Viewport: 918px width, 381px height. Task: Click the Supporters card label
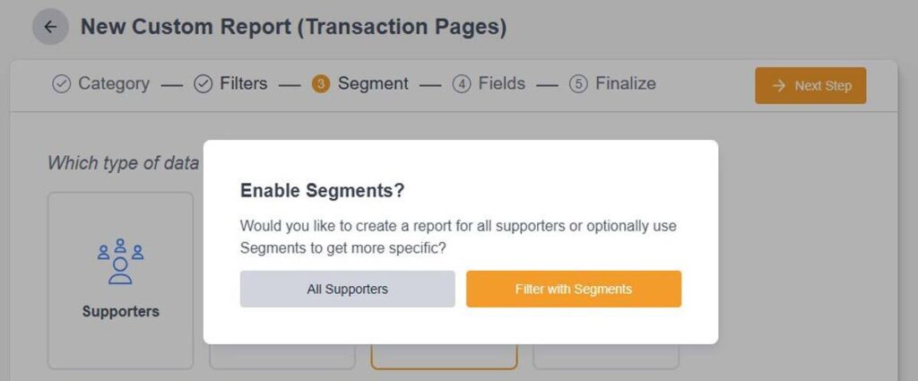121,311
